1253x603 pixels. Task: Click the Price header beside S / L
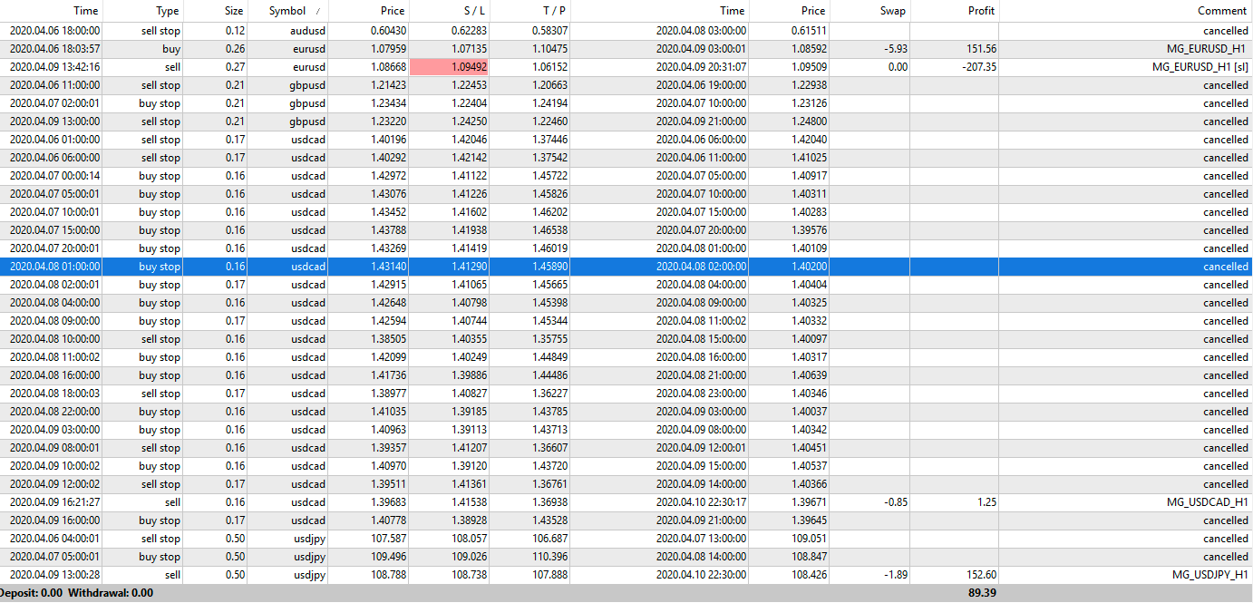(x=393, y=11)
